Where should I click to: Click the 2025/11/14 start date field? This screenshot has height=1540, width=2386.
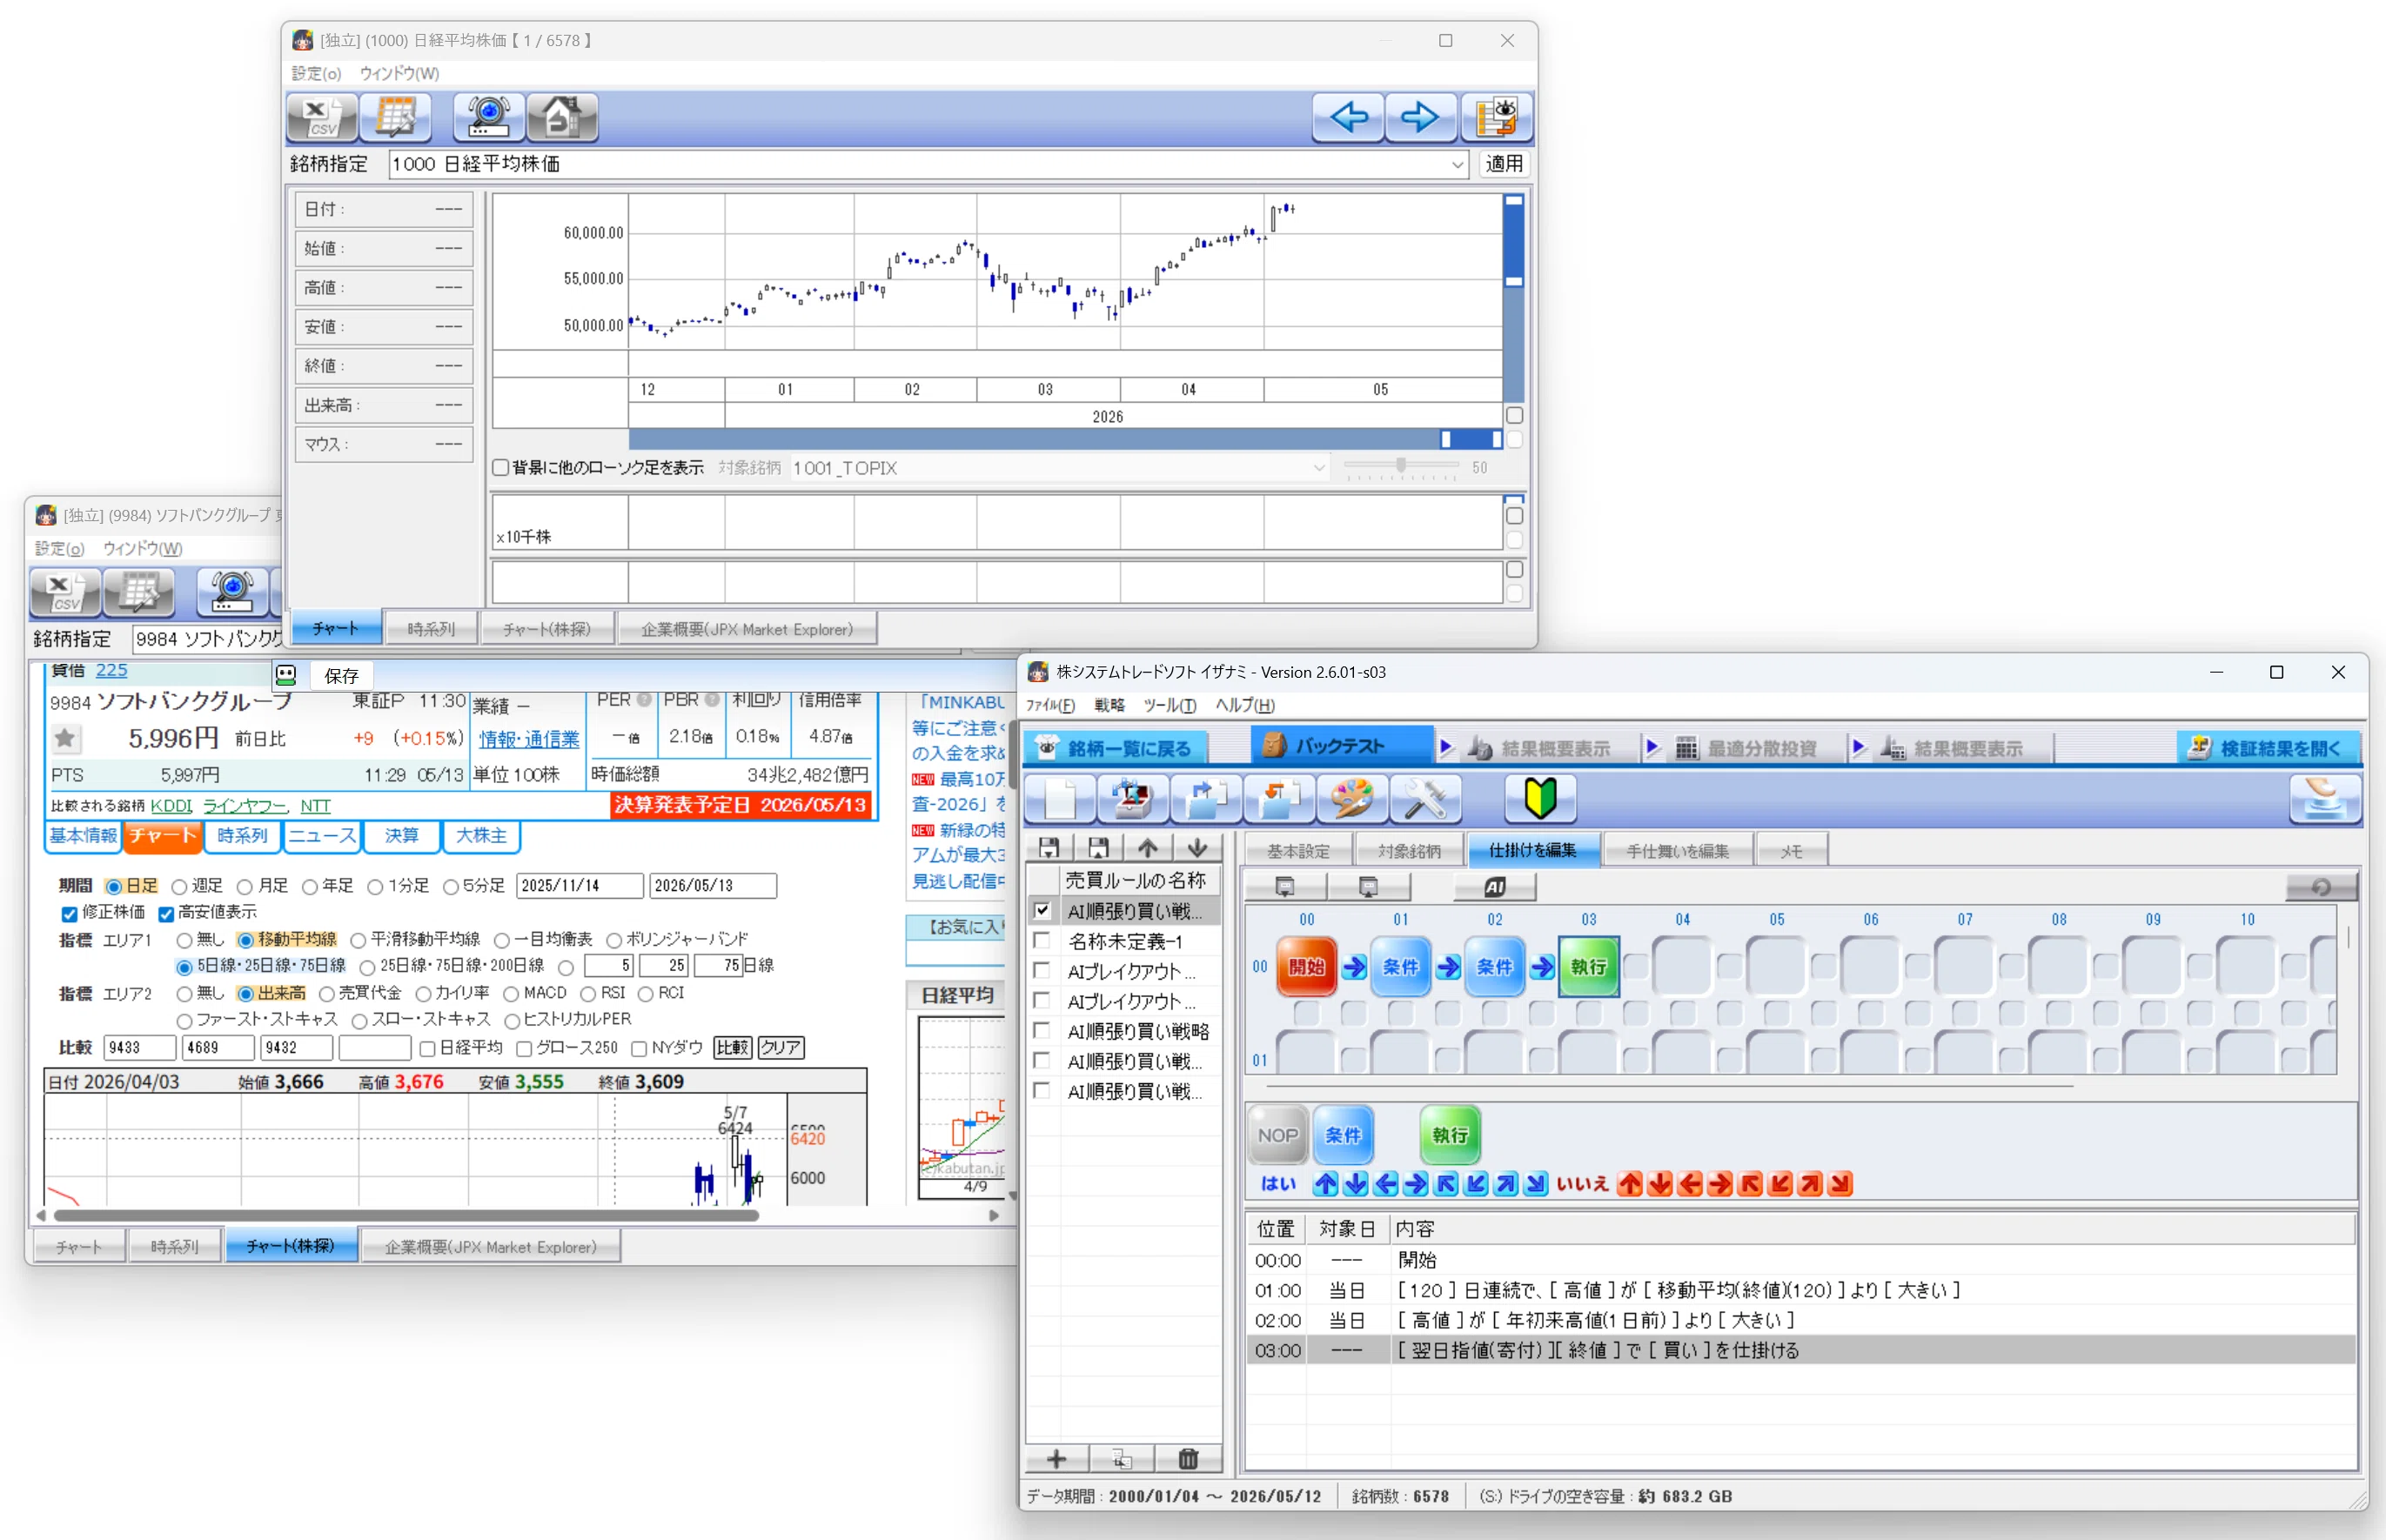(579, 886)
